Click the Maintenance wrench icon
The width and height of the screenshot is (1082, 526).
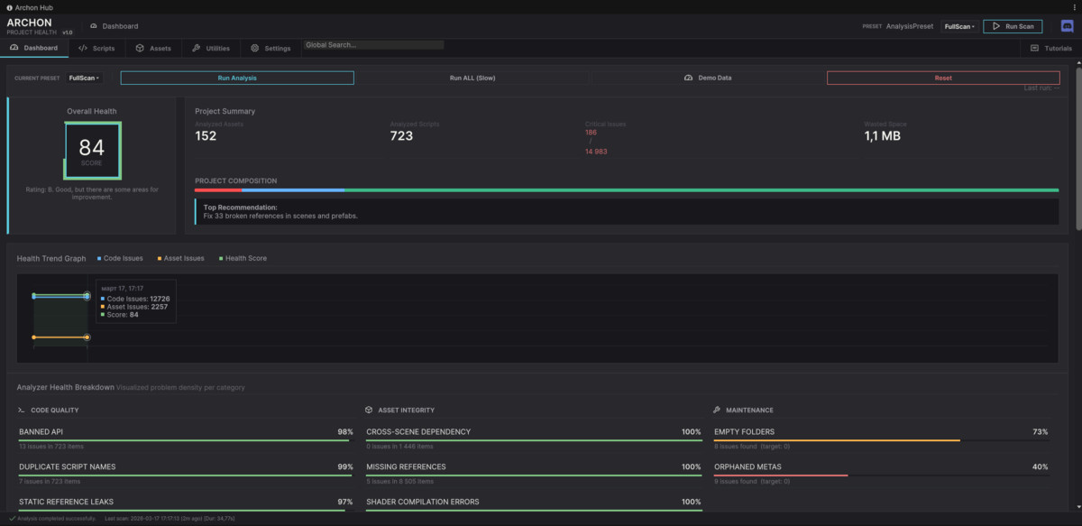pos(717,410)
